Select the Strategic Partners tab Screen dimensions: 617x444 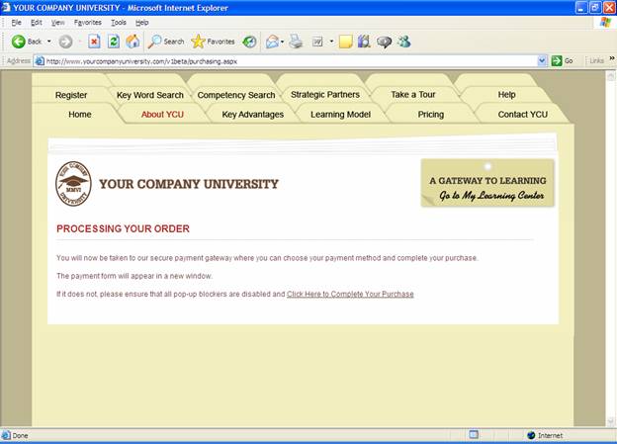coord(325,95)
